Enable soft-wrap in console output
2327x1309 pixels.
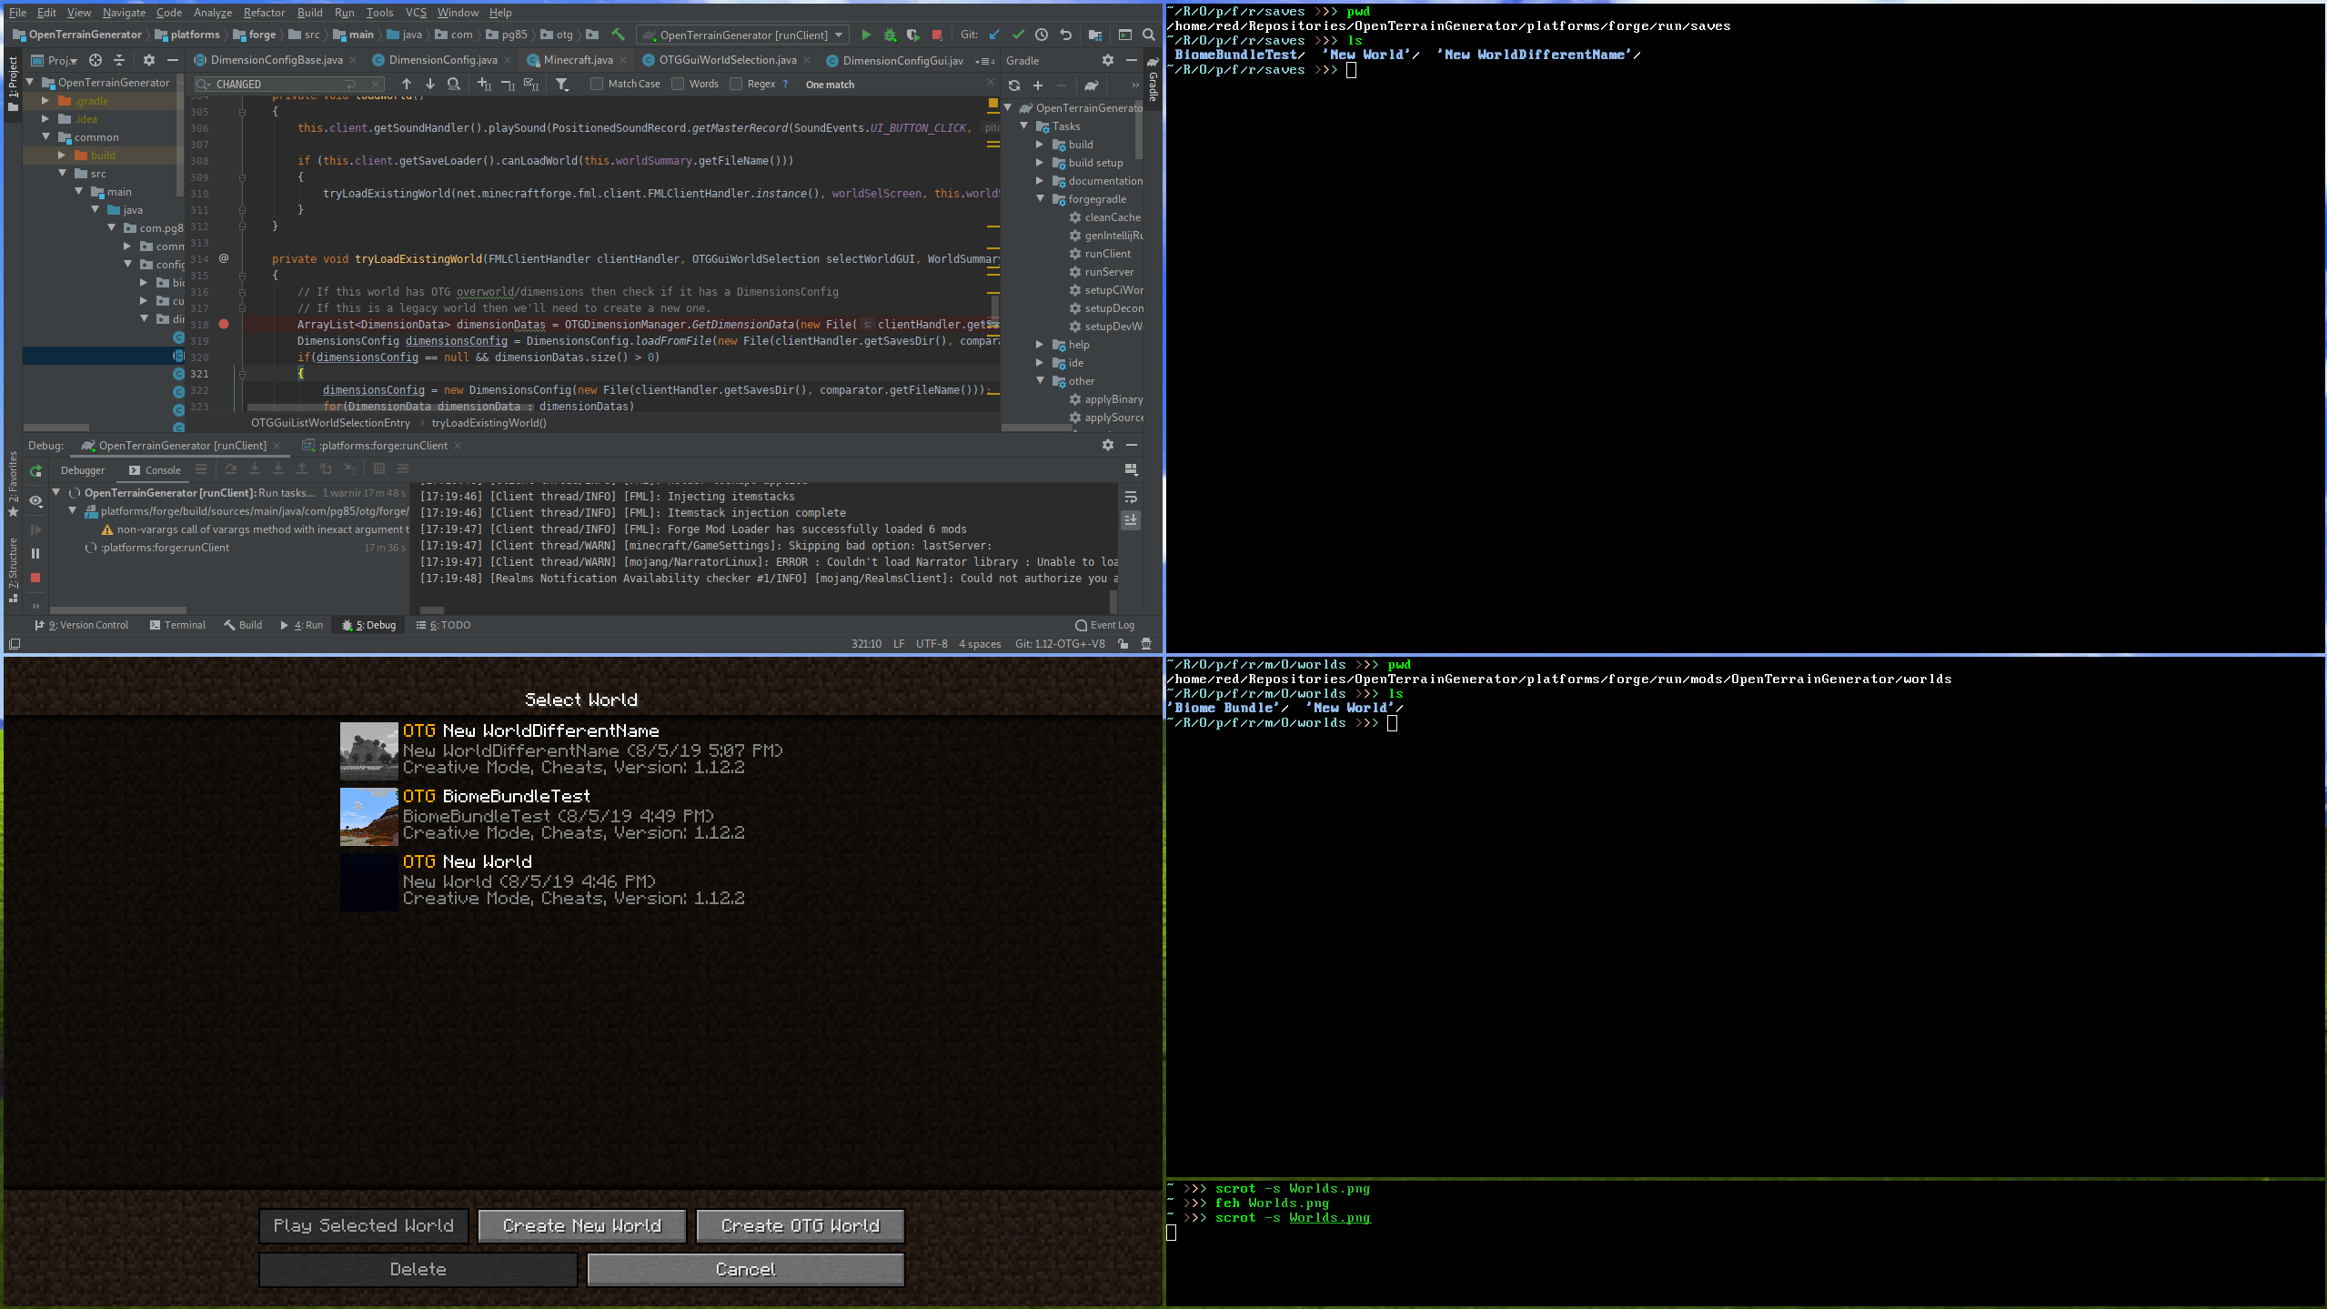[x=1131, y=497]
